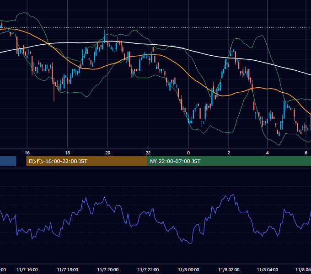Screen dimensions: 311x274
Task: Click the 11/8 00:00 date label
Action: pos(188,269)
